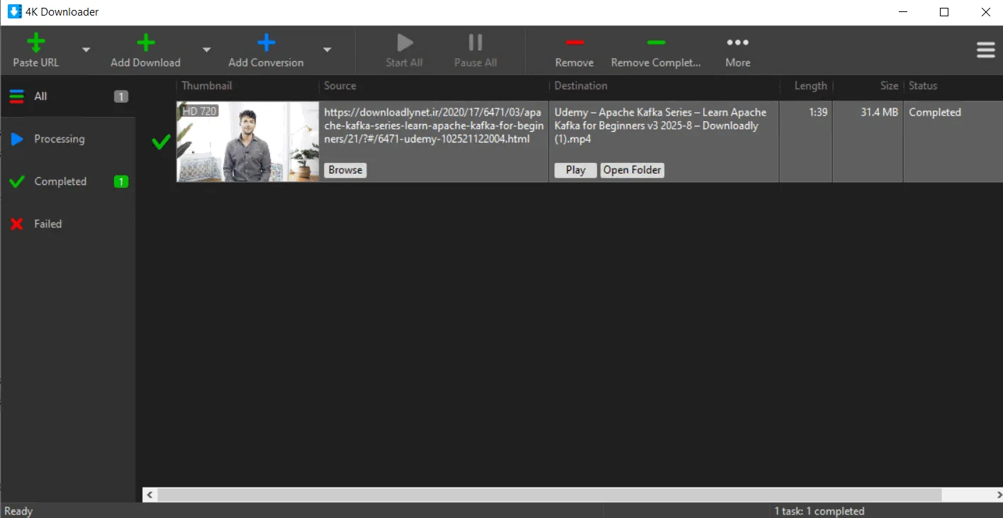Maximize the 4K Downloader window

tap(944, 12)
